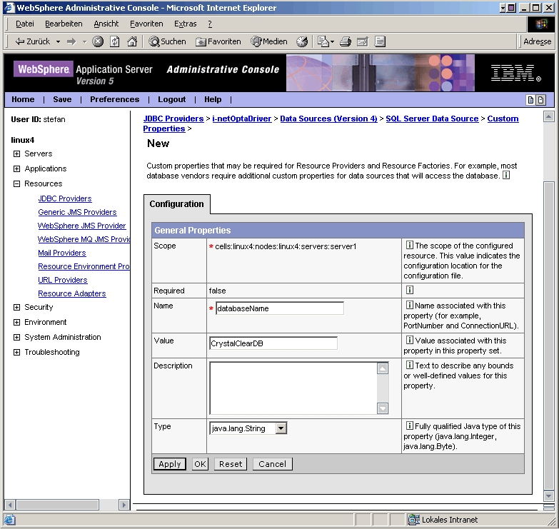Click the History clock icon
Image resolution: width=559 pixels, height=529 pixels.
[302, 41]
